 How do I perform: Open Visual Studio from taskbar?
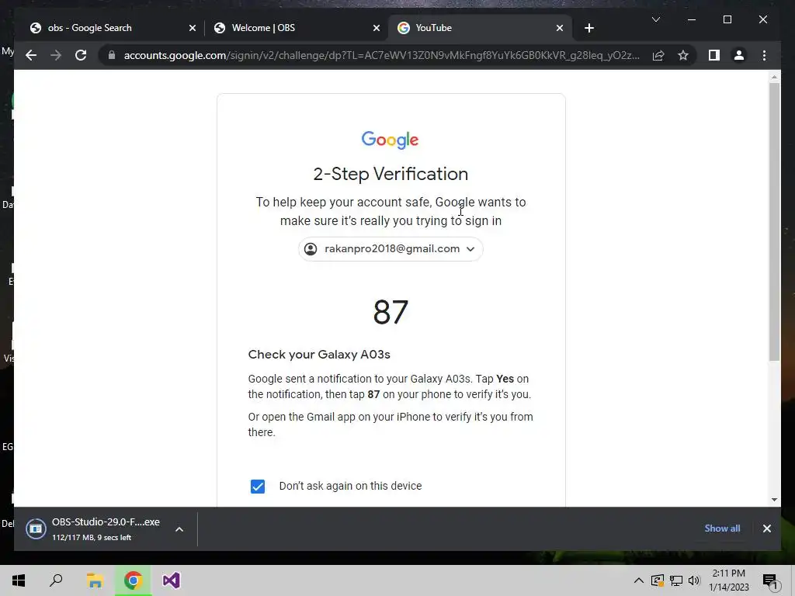point(172,580)
